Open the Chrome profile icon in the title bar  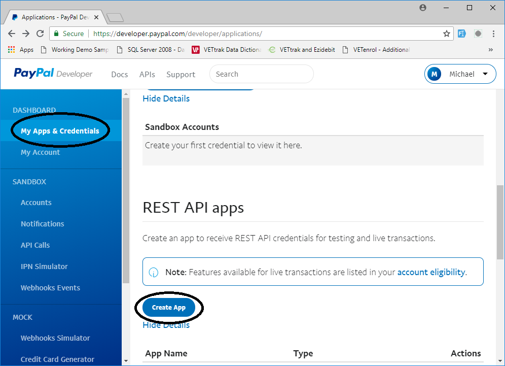point(423,8)
